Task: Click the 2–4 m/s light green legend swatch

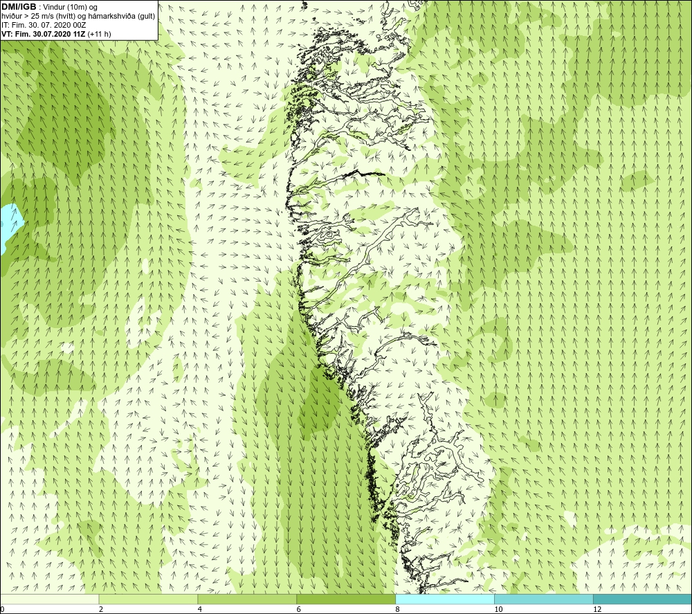Action: pos(148,599)
